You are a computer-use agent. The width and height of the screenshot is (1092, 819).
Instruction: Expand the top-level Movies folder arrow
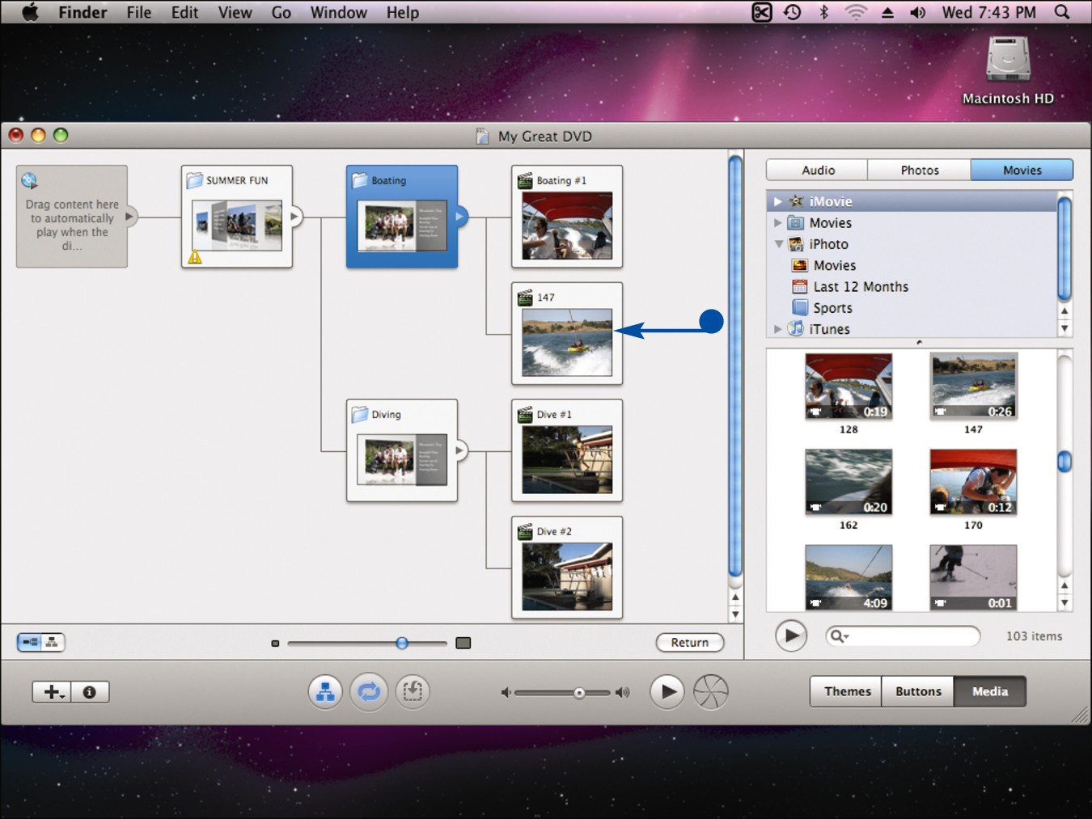777,222
